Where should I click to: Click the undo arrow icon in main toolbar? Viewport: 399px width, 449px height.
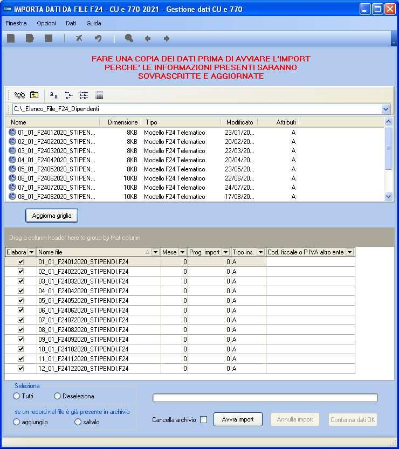[x=98, y=38]
